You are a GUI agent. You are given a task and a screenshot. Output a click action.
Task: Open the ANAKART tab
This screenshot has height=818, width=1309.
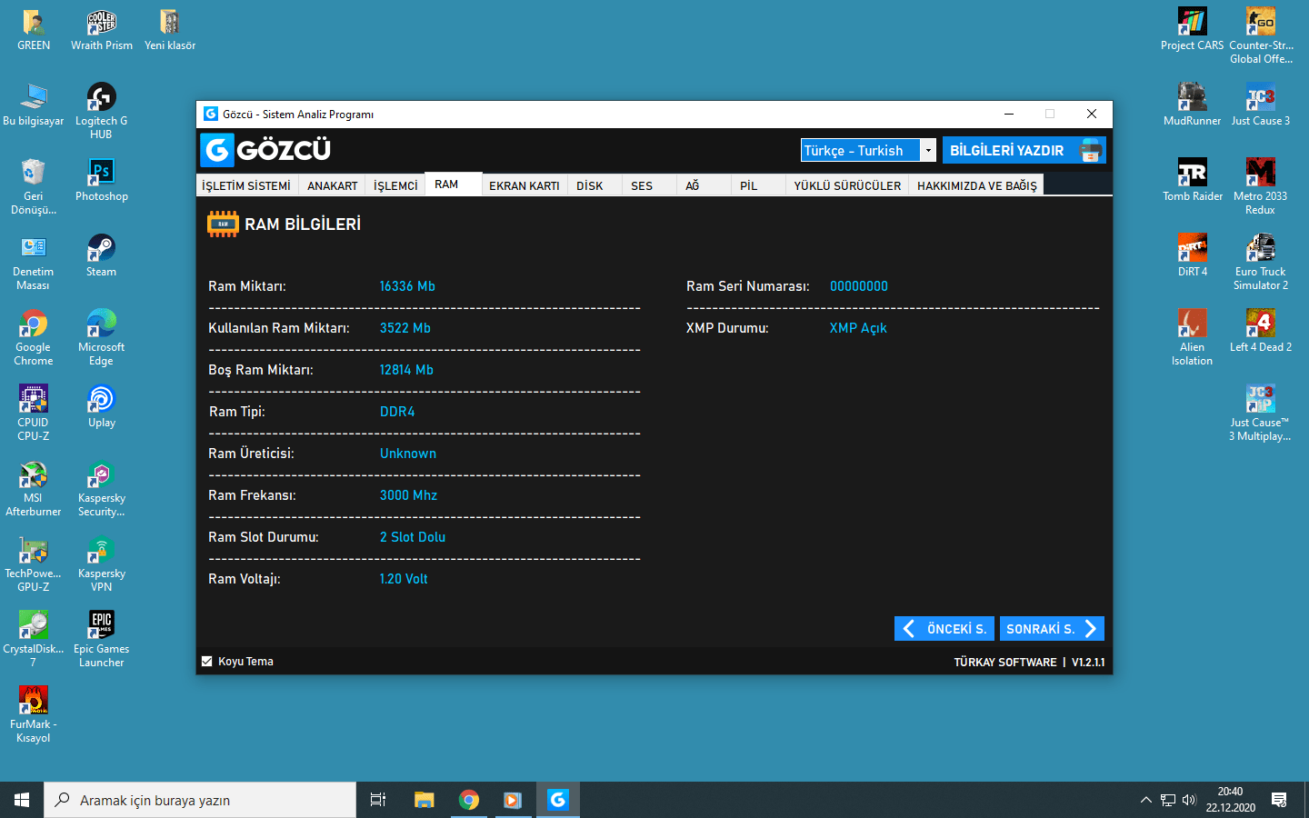[333, 185]
